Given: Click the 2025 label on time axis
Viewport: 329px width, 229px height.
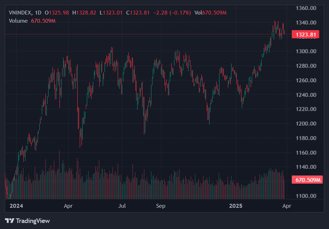Looking at the screenshot, I should [236, 206].
